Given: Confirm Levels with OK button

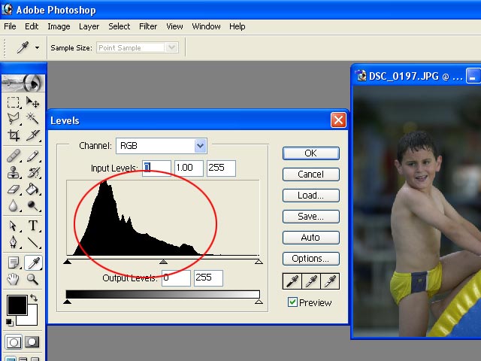Looking at the screenshot, I should (310, 153).
